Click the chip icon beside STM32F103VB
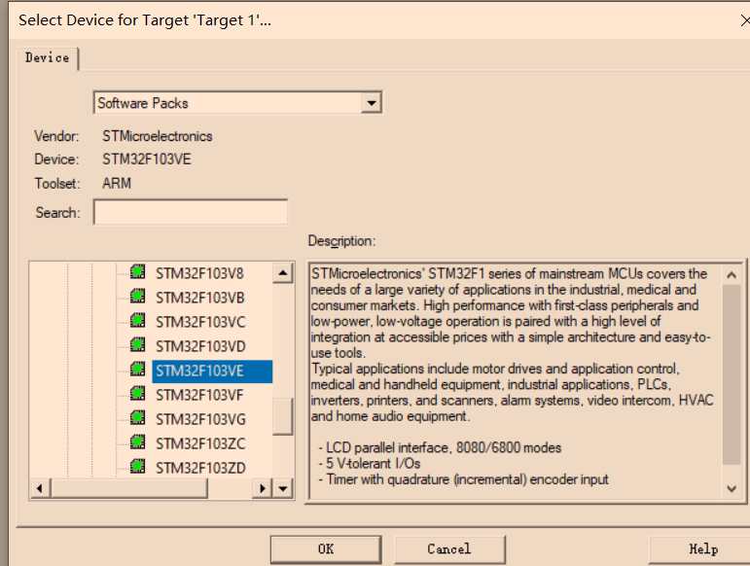Viewport: 750px width, 566px height. [x=138, y=296]
